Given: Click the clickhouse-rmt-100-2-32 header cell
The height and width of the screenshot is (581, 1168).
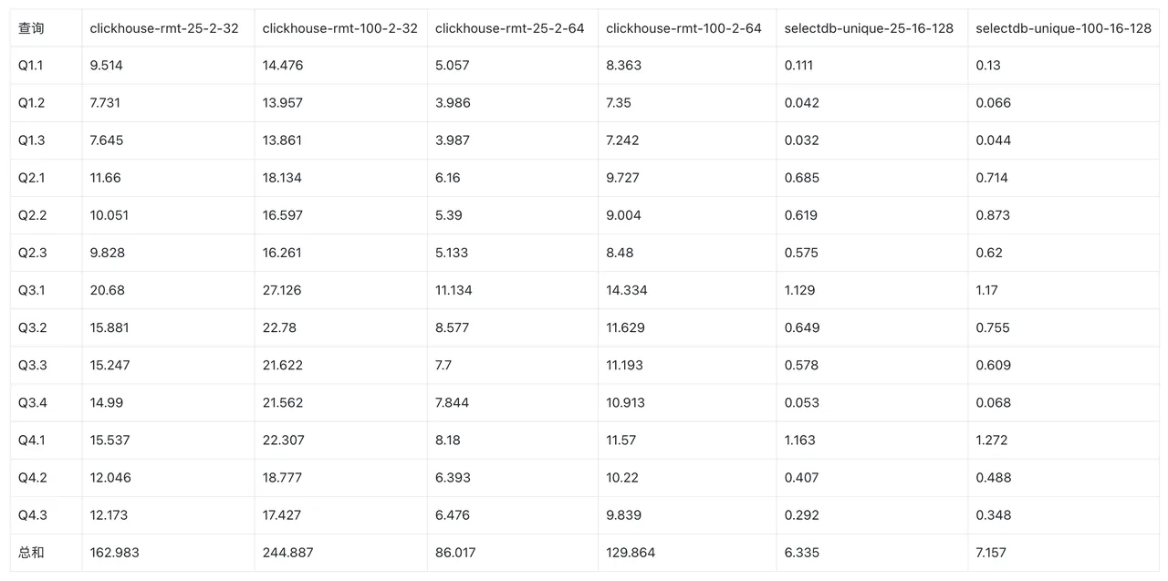Looking at the screenshot, I should [x=339, y=28].
